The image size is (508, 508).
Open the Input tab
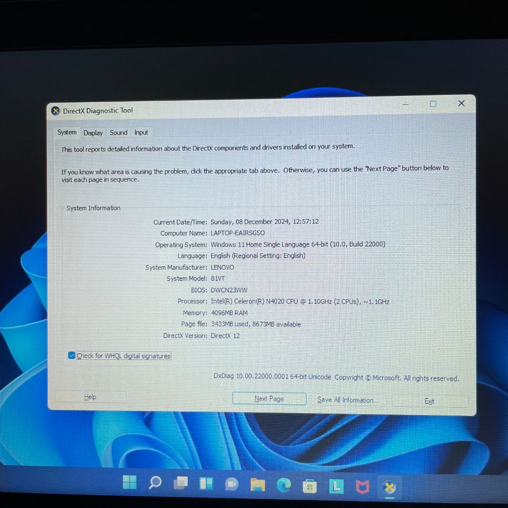[141, 132]
